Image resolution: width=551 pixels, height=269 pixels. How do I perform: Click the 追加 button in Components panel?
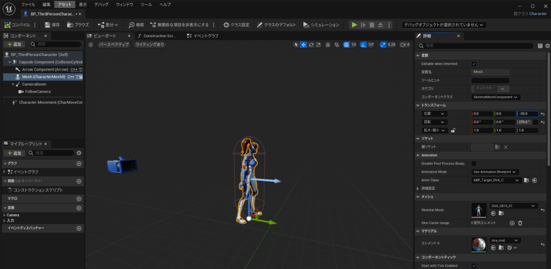pyautogui.click(x=15, y=45)
